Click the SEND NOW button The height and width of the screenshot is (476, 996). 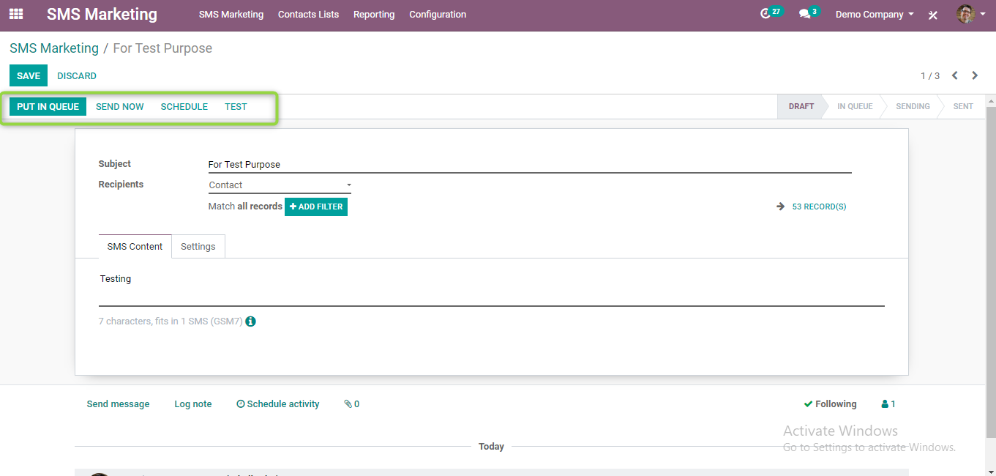point(120,106)
